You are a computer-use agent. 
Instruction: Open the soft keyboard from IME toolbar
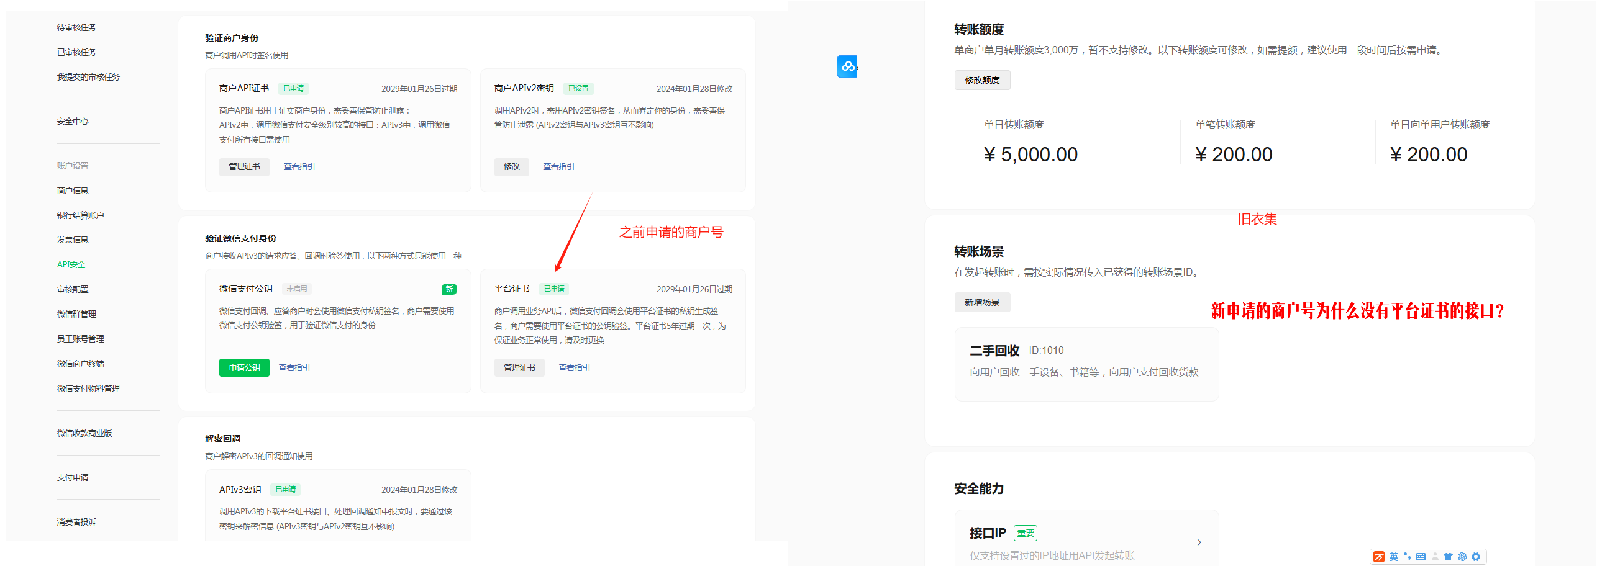(x=1421, y=557)
